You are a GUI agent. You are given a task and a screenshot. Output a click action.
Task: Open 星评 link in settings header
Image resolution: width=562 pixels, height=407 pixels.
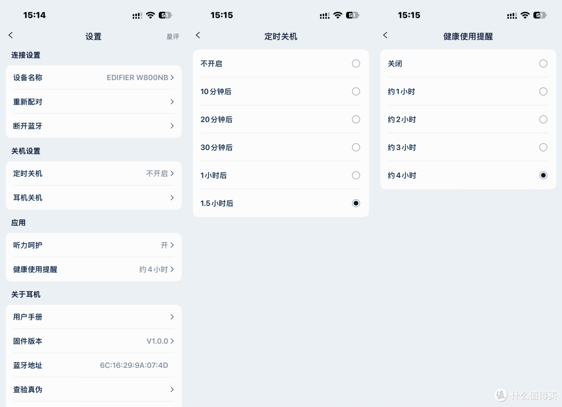(x=173, y=36)
